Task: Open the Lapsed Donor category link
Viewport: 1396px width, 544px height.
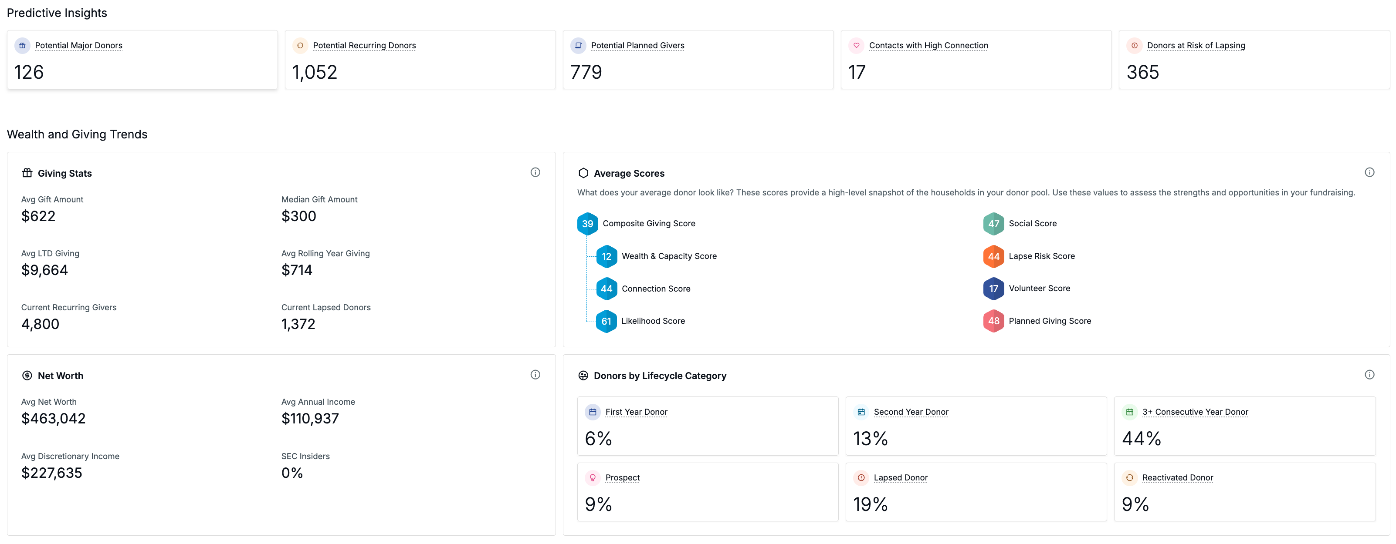Action: pos(901,477)
